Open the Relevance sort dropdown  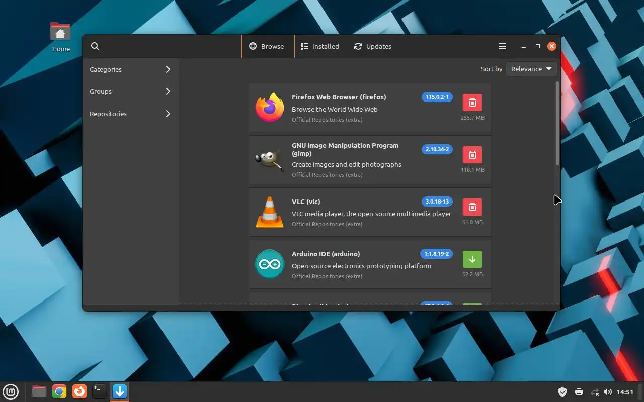(x=531, y=69)
